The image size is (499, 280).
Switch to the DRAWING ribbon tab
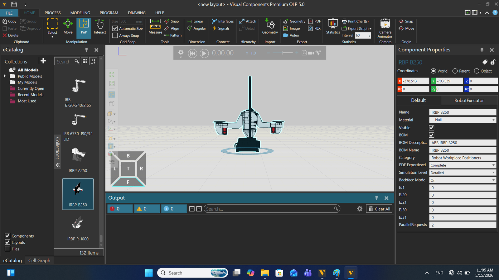click(x=137, y=13)
